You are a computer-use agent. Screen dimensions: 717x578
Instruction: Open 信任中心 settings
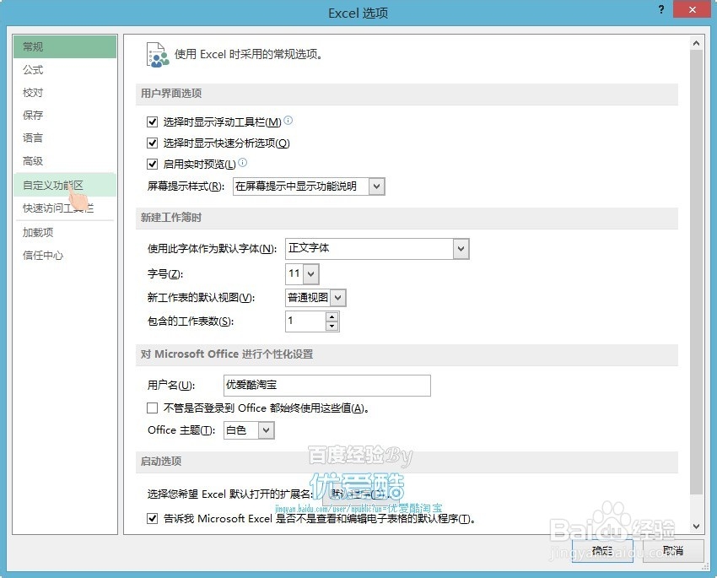[x=65, y=255]
